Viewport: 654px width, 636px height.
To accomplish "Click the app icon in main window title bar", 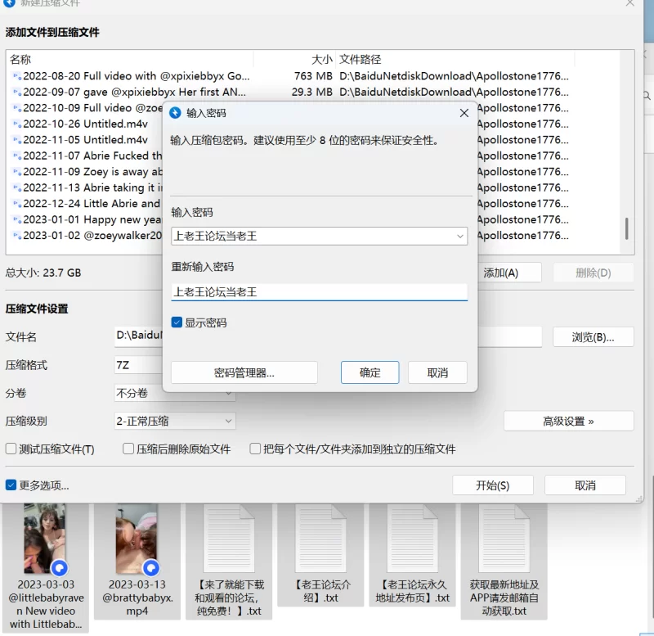I will [x=10, y=3].
